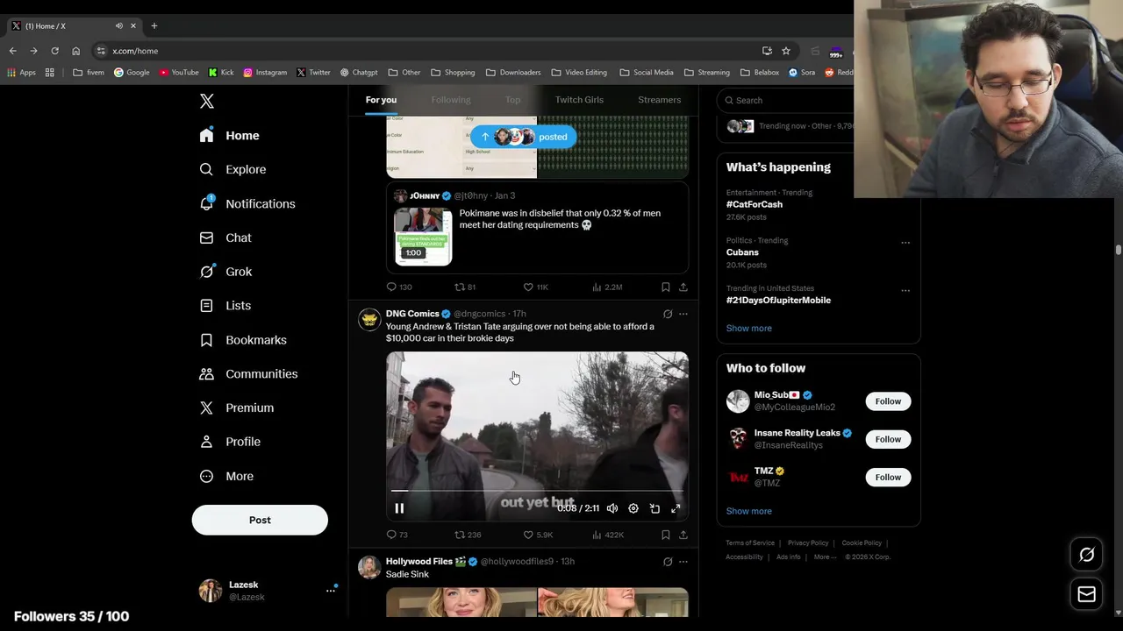This screenshot has height=631, width=1123.
Task: Open Terms of Service link
Action: [x=750, y=543]
